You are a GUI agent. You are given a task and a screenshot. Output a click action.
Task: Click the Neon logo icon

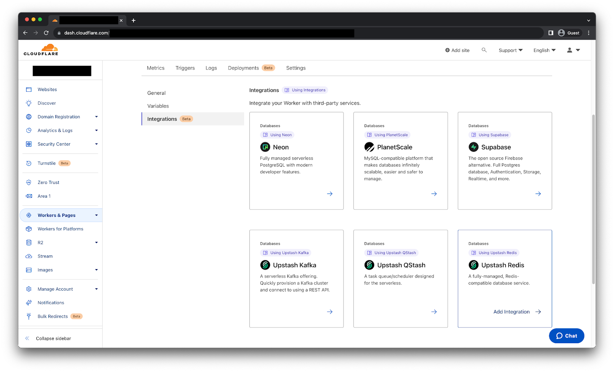[x=265, y=147]
